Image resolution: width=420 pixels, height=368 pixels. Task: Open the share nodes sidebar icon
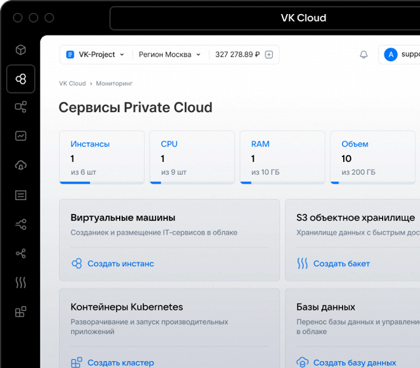pyautogui.click(x=21, y=253)
